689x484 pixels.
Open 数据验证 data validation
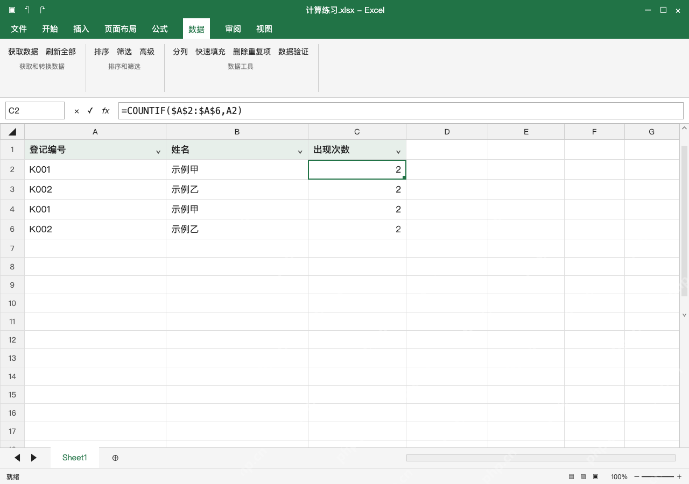293,52
